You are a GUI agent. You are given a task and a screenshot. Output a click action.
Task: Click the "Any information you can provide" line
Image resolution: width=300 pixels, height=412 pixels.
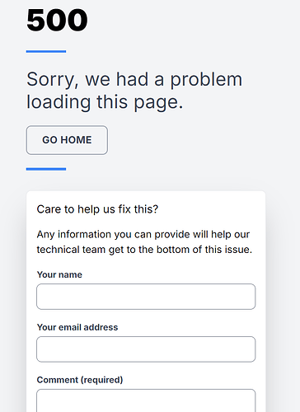click(x=143, y=235)
